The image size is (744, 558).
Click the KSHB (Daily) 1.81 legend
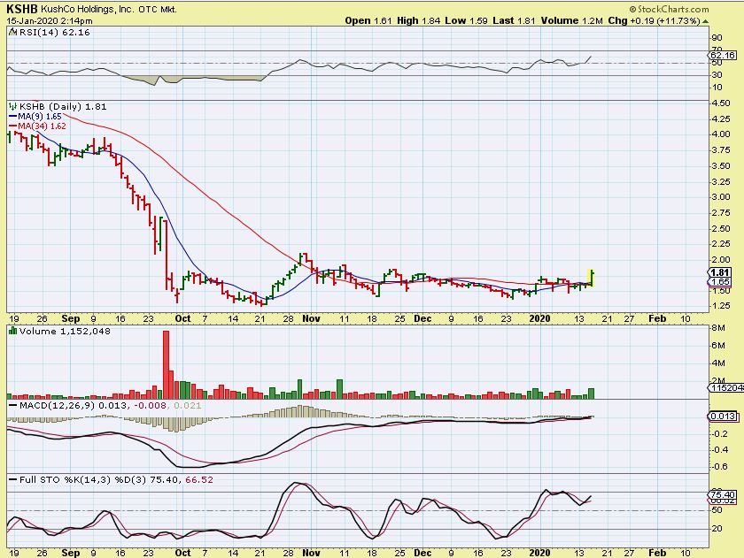coord(63,107)
